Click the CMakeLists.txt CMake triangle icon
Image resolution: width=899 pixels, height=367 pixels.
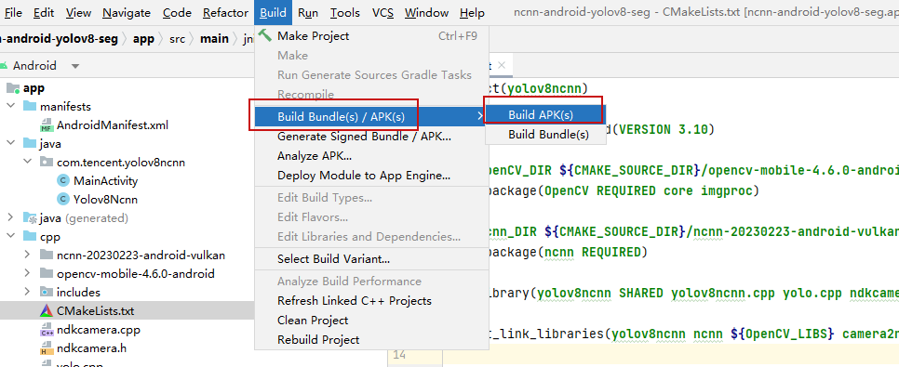click(47, 311)
